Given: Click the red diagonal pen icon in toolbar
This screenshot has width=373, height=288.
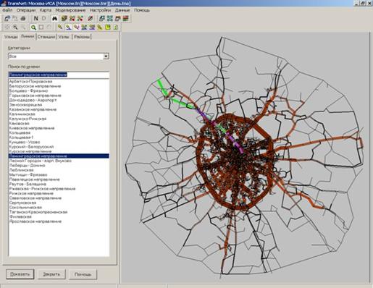Looking at the screenshot, I should (x=90, y=19).
